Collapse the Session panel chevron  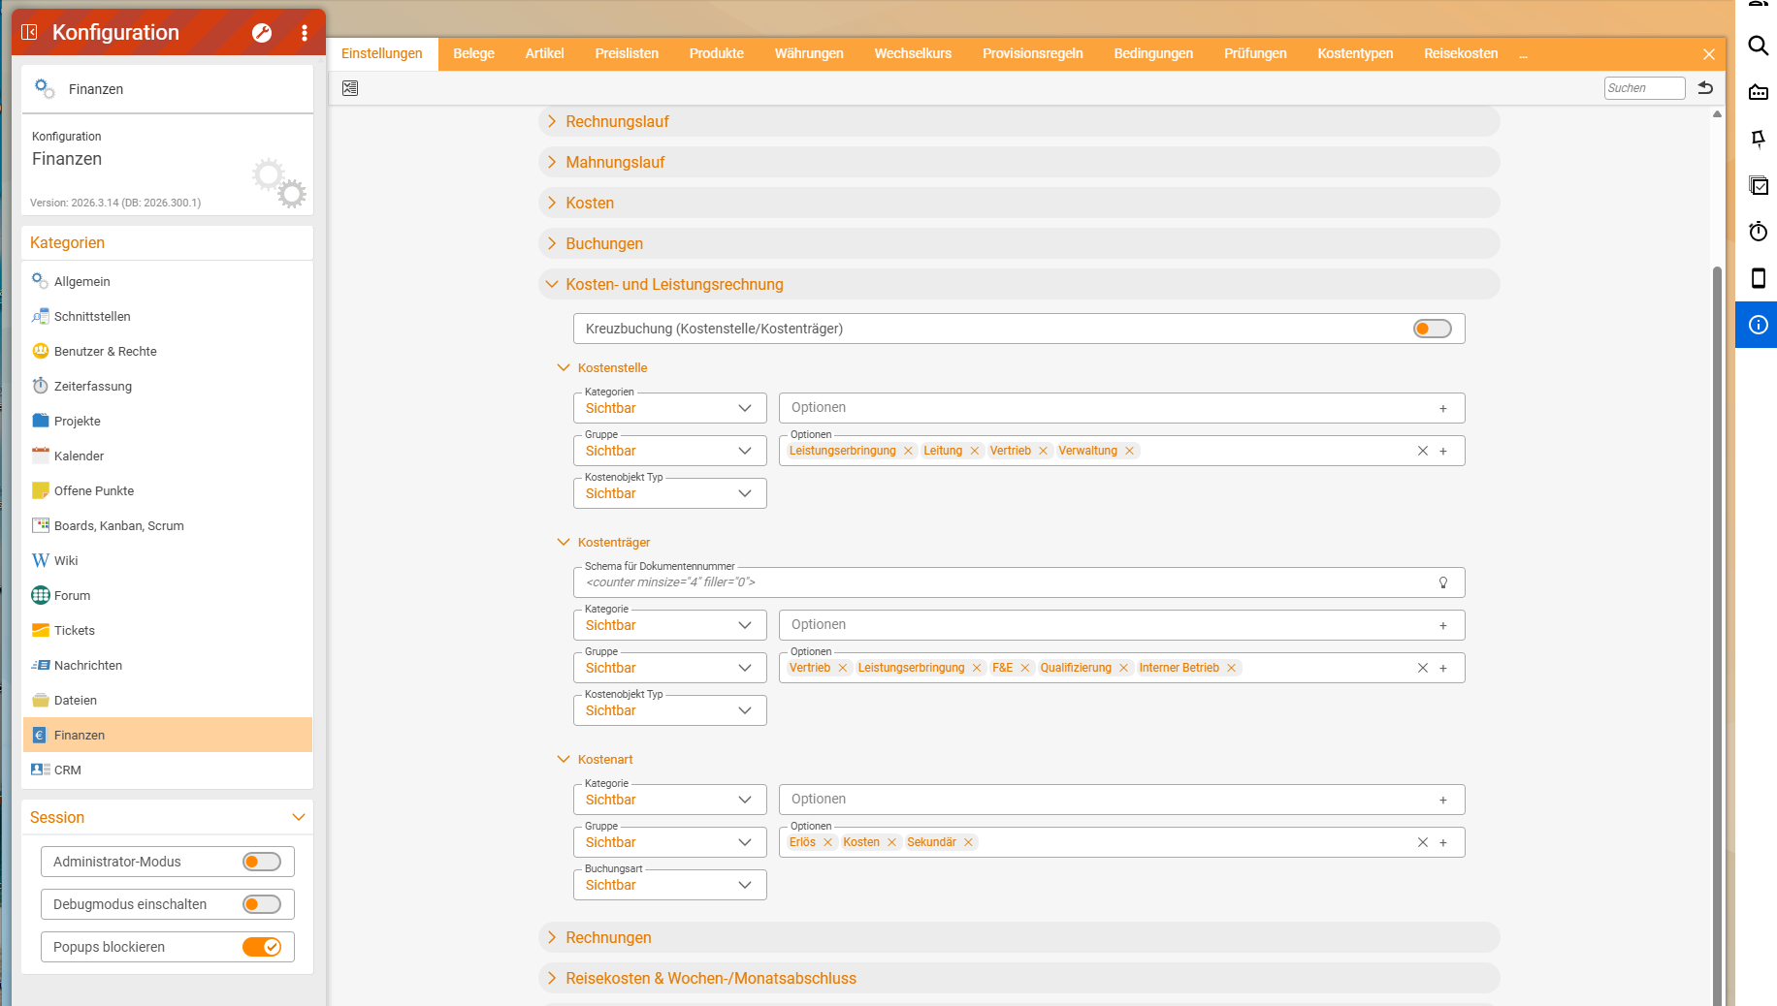click(298, 817)
